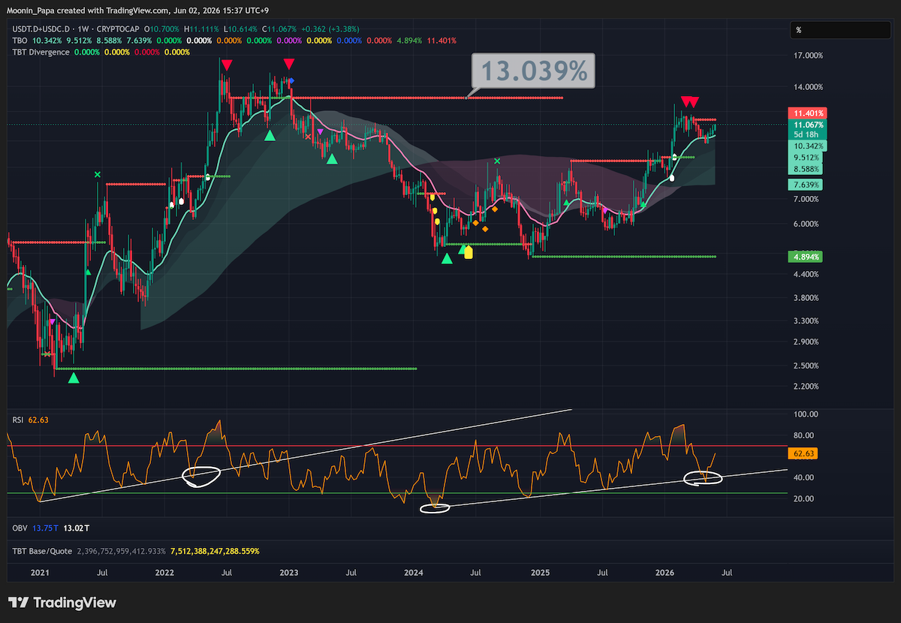This screenshot has width=901, height=623.
Task: Click the 2022 time axis label
Action: [164, 573]
